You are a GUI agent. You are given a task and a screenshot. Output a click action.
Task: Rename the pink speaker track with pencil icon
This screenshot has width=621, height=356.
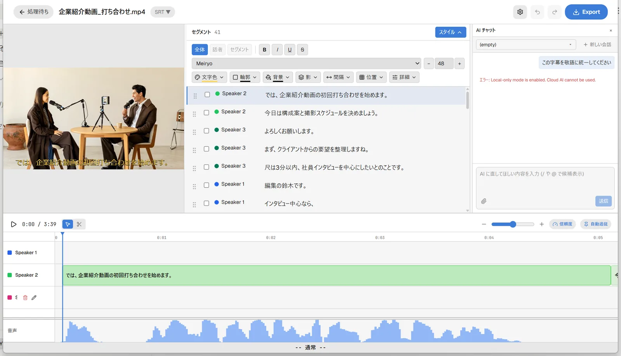(x=34, y=297)
